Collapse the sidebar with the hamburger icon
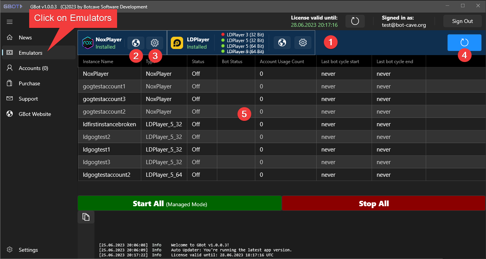 click(10, 22)
